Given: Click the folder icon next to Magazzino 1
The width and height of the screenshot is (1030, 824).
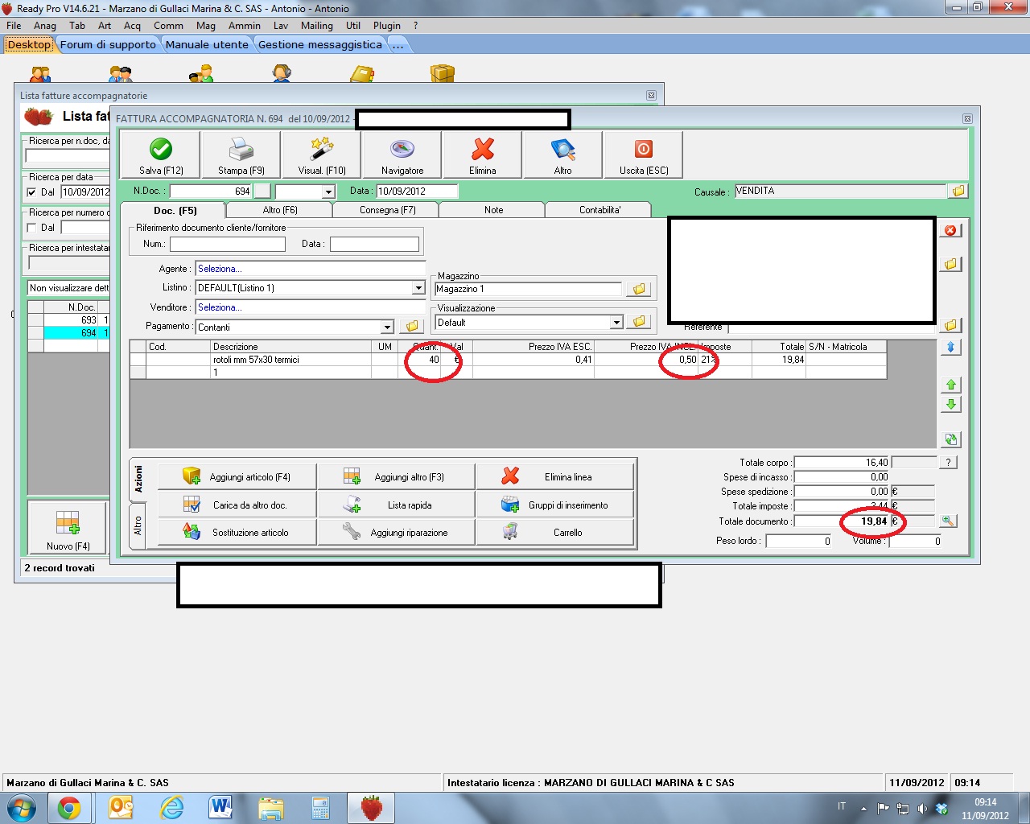Looking at the screenshot, I should click(x=639, y=289).
